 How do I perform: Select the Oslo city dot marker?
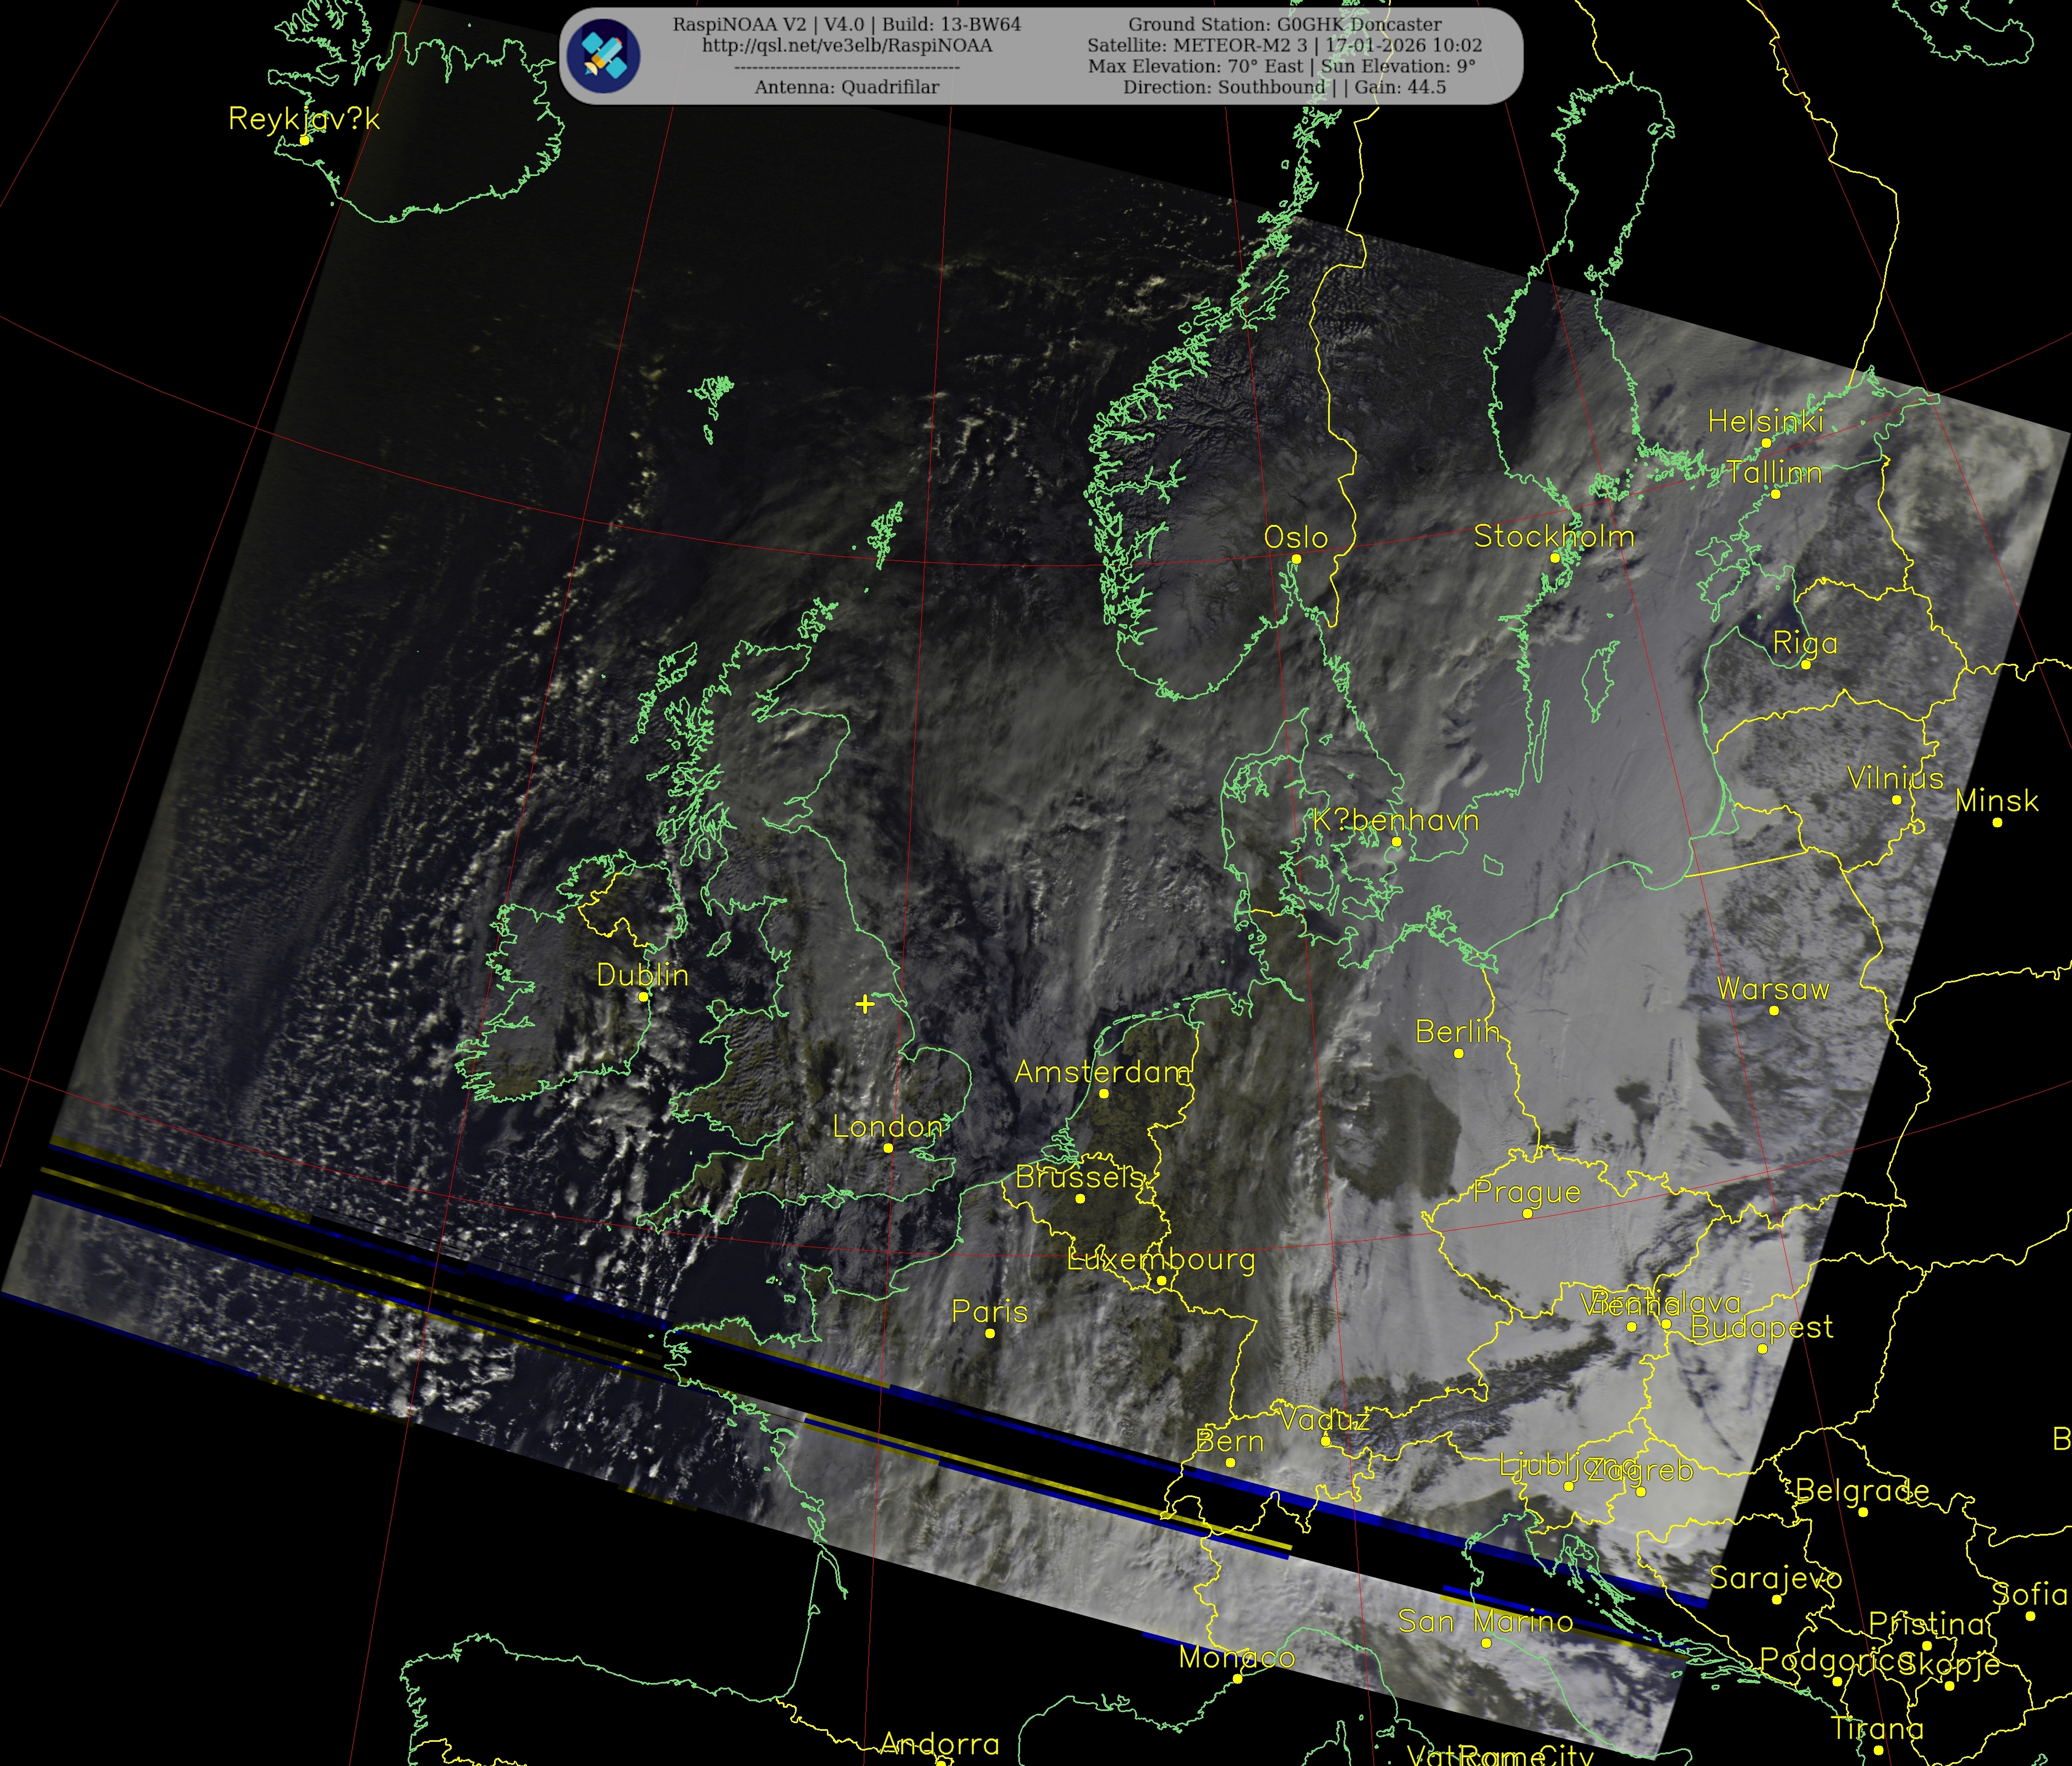click(x=1296, y=560)
